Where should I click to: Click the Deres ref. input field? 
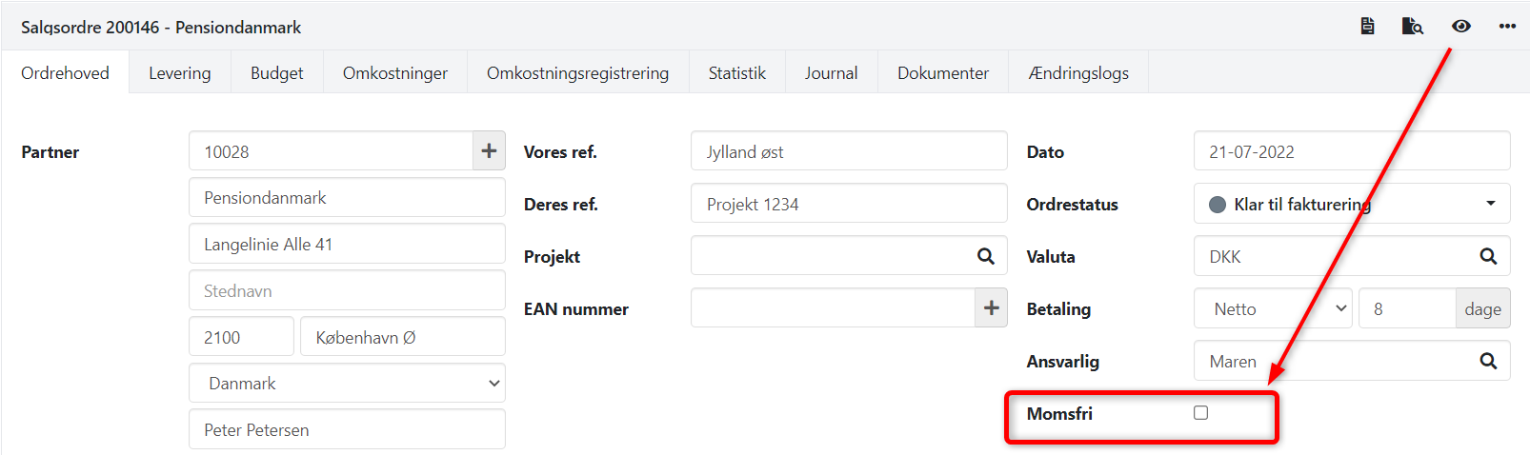848,204
